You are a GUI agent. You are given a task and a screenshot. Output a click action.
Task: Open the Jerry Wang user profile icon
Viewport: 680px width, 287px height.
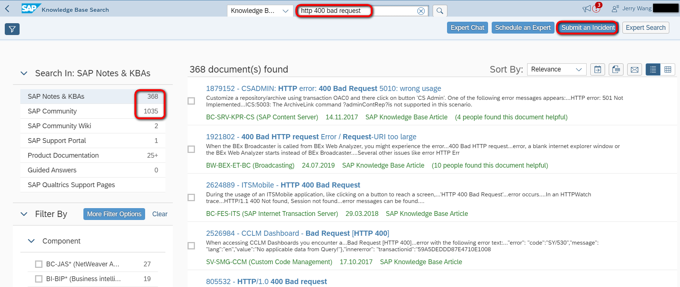(615, 8)
